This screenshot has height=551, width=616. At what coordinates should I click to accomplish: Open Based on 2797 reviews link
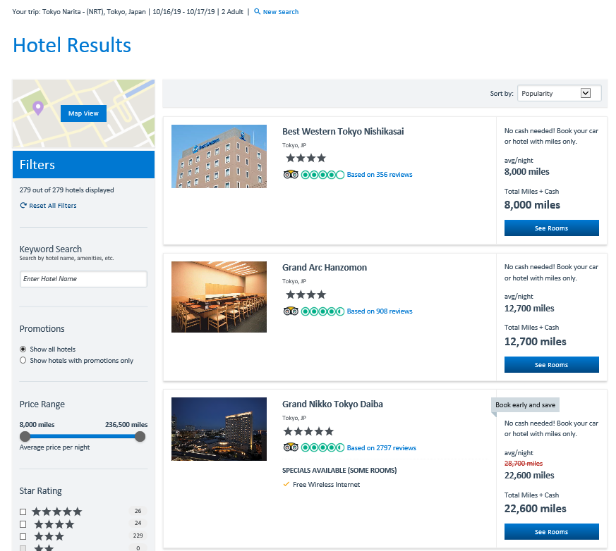point(382,448)
